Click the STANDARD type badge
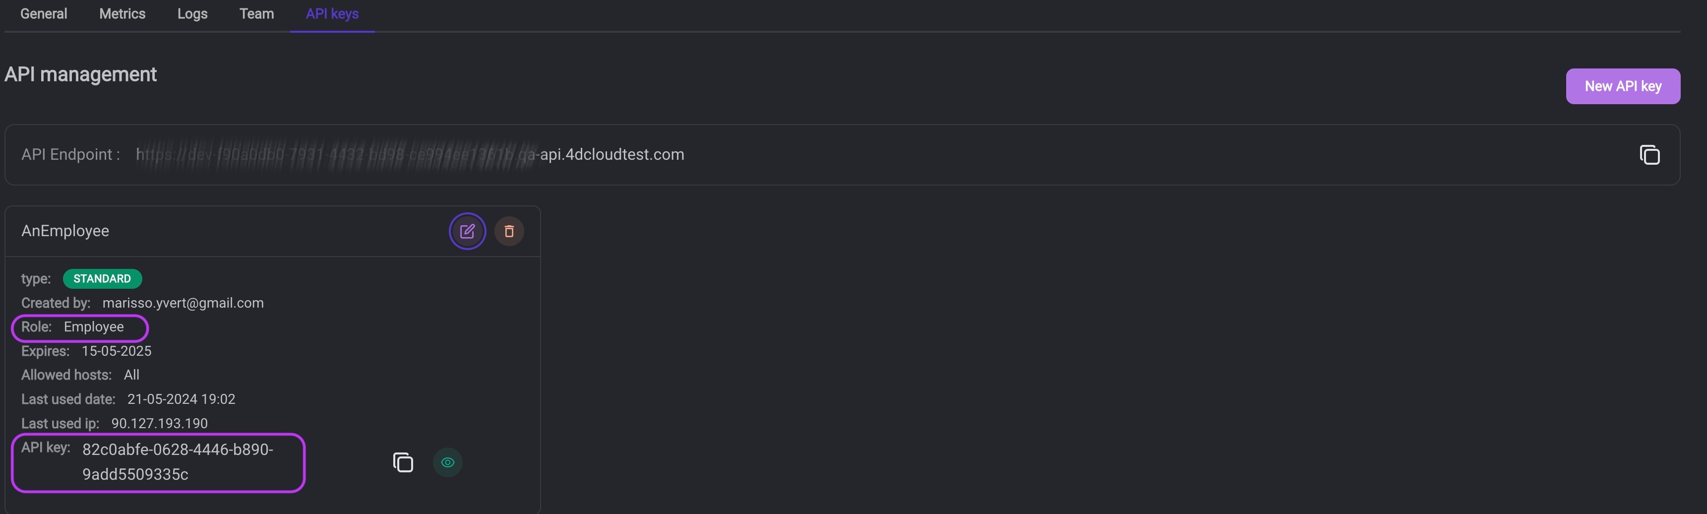 tap(102, 278)
